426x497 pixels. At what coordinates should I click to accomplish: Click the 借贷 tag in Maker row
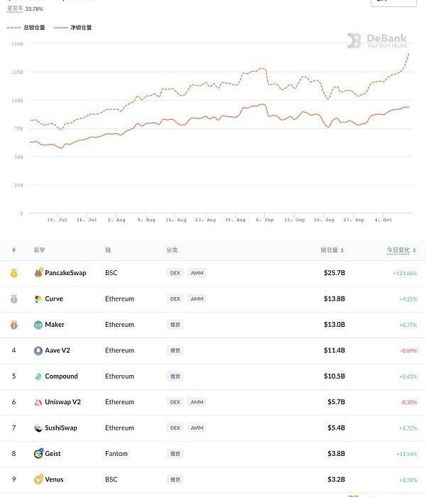(x=175, y=325)
